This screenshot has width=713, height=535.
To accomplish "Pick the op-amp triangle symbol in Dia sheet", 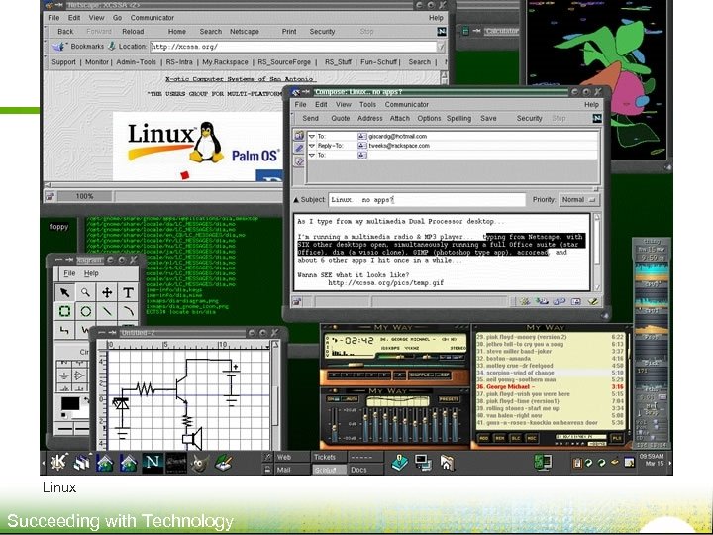I will (79, 375).
